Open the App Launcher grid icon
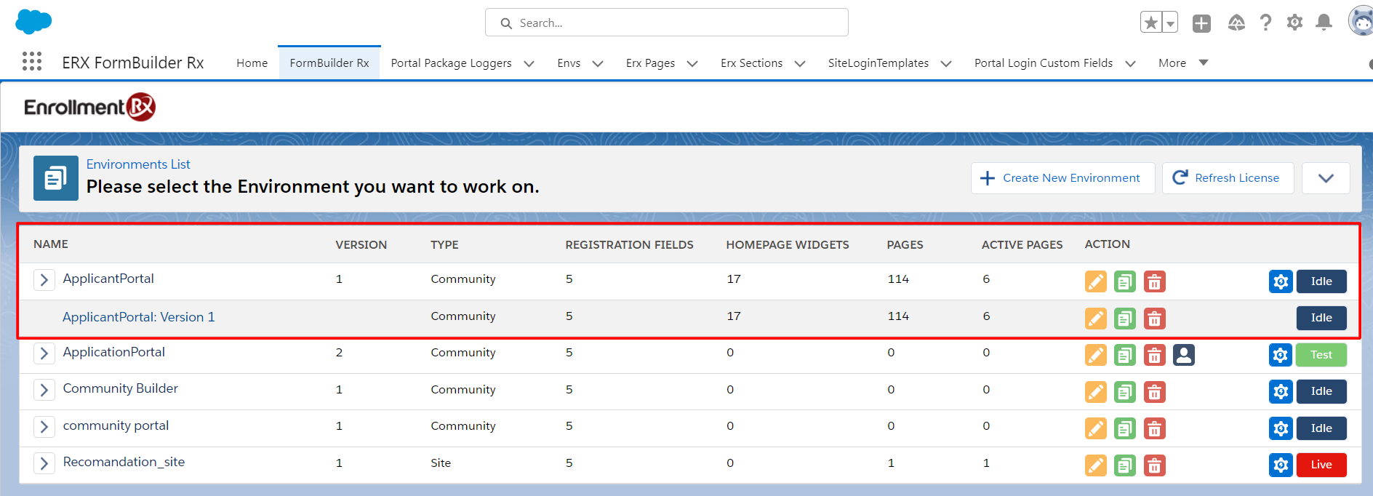The width and height of the screenshot is (1373, 496). pyautogui.click(x=32, y=62)
